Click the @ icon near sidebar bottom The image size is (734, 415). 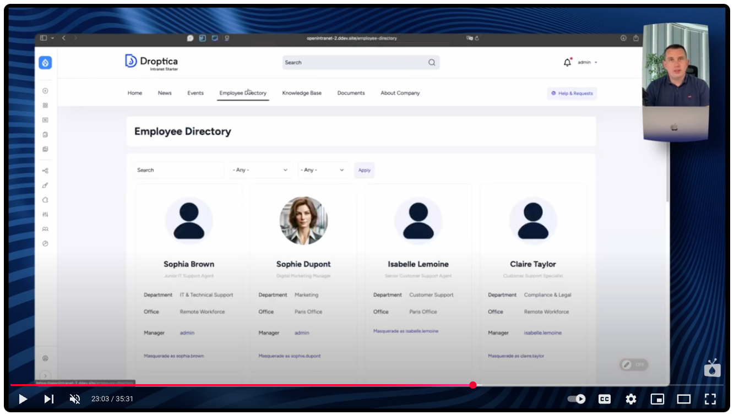[x=45, y=358]
